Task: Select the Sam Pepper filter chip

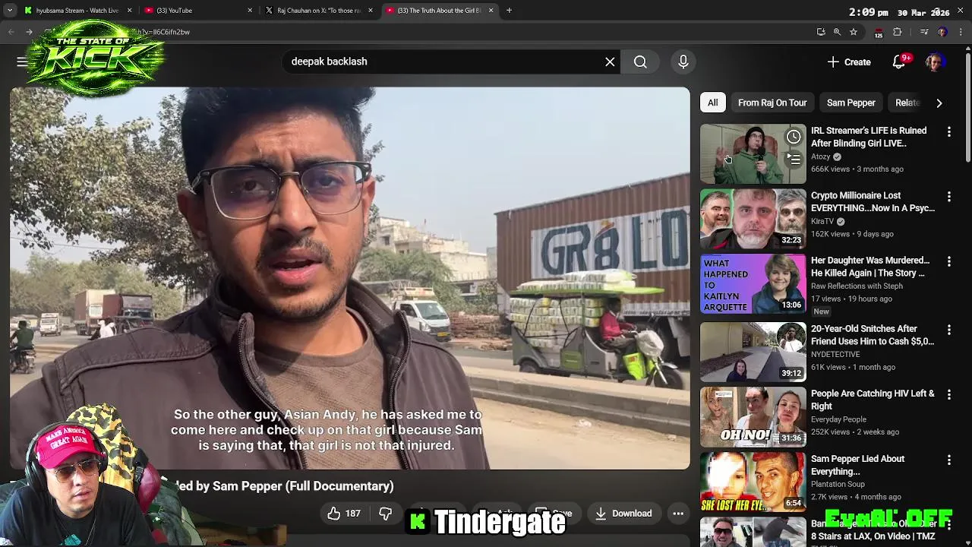Action: [x=850, y=103]
